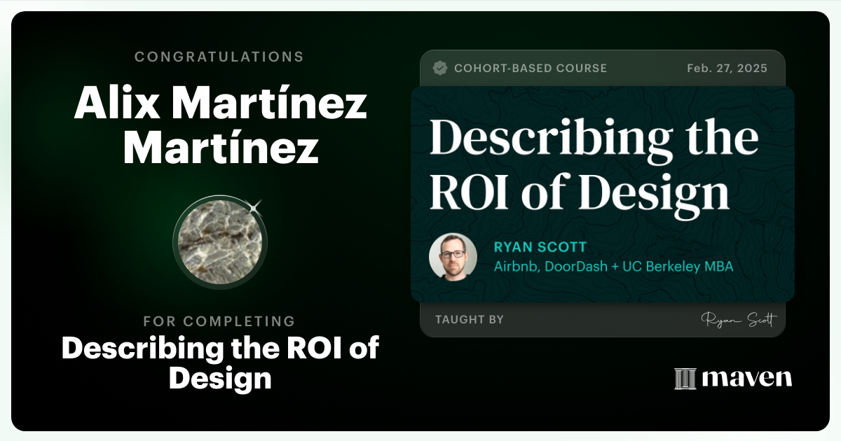Open the FOR COMPLETING section
This screenshot has height=441, width=841.
coord(220,321)
